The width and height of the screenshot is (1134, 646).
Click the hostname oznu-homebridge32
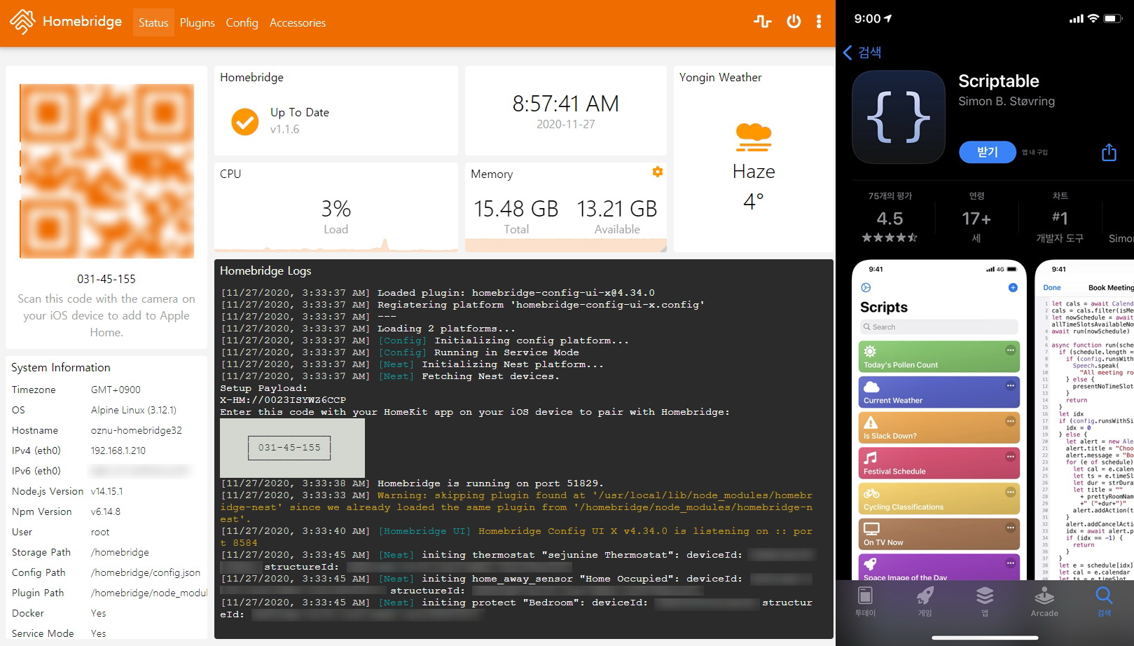137,430
